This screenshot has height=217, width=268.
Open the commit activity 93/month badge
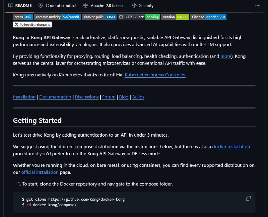coord(57,17)
